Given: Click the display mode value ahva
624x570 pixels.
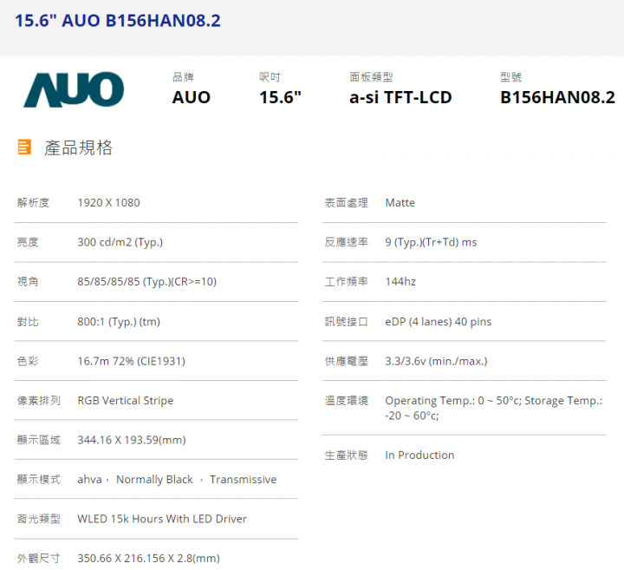Looking at the screenshot, I should [89, 479].
